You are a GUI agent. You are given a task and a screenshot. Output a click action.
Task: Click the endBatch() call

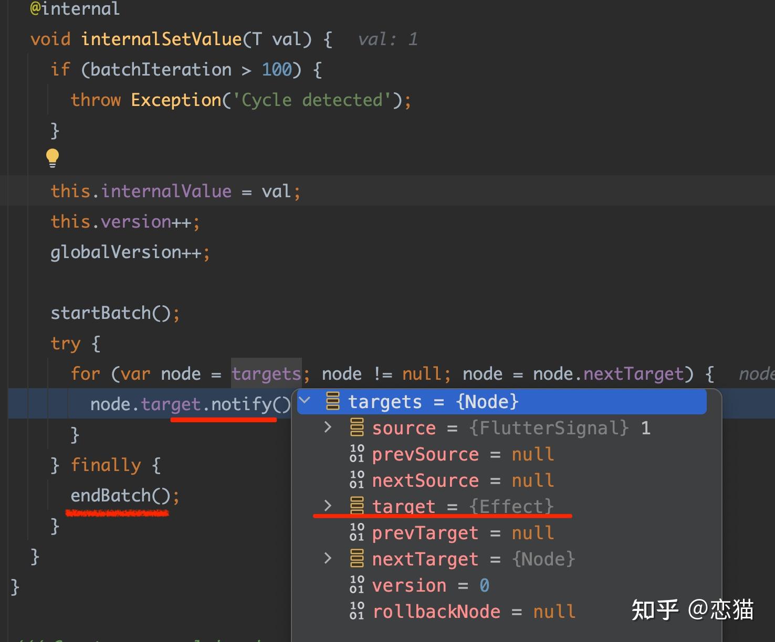coord(120,496)
